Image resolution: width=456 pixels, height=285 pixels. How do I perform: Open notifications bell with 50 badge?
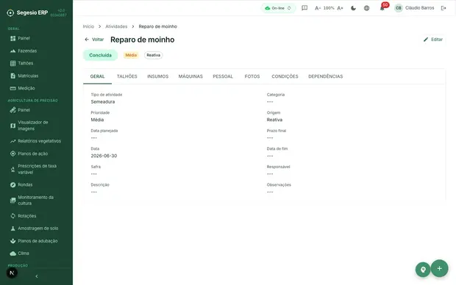click(382, 8)
